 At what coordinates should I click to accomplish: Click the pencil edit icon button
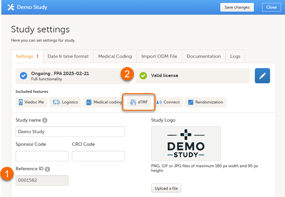pos(262,76)
